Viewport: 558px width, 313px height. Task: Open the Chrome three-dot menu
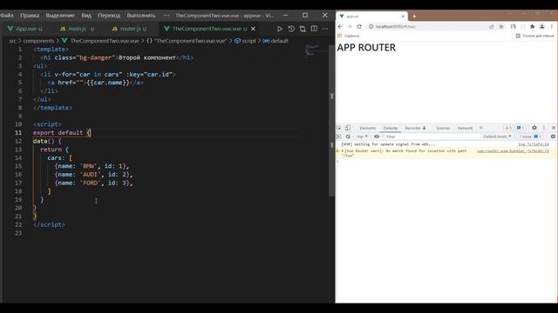(552, 27)
